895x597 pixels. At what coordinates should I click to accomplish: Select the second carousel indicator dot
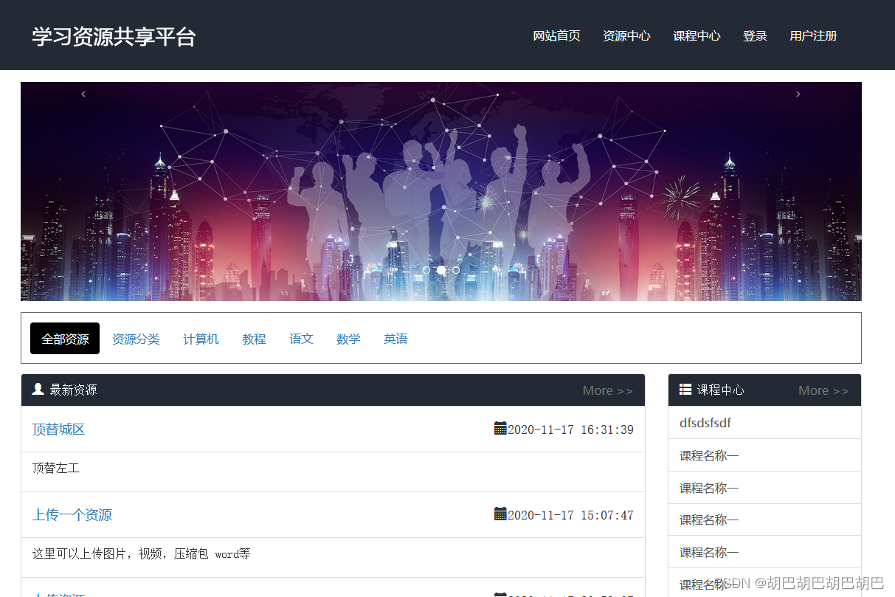441,270
